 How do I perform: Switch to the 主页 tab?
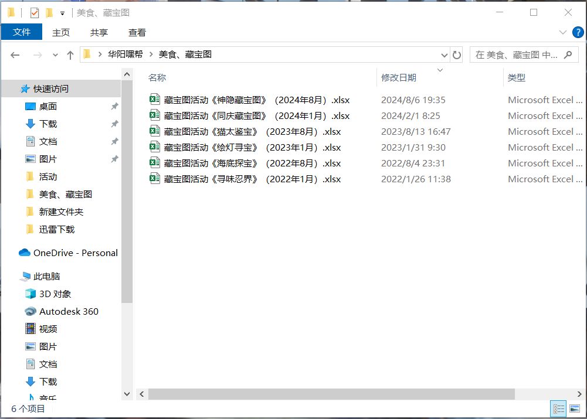[60, 33]
